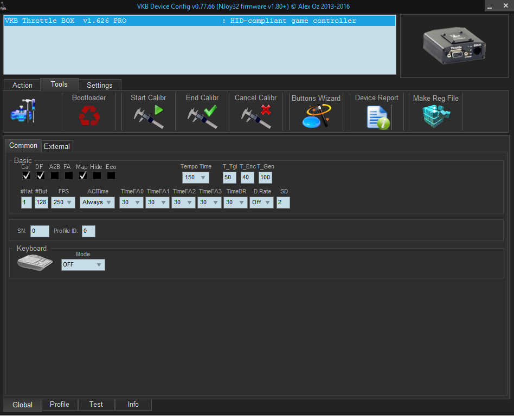Start calibration with caliper play icon
514x416 pixels.
click(149, 116)
